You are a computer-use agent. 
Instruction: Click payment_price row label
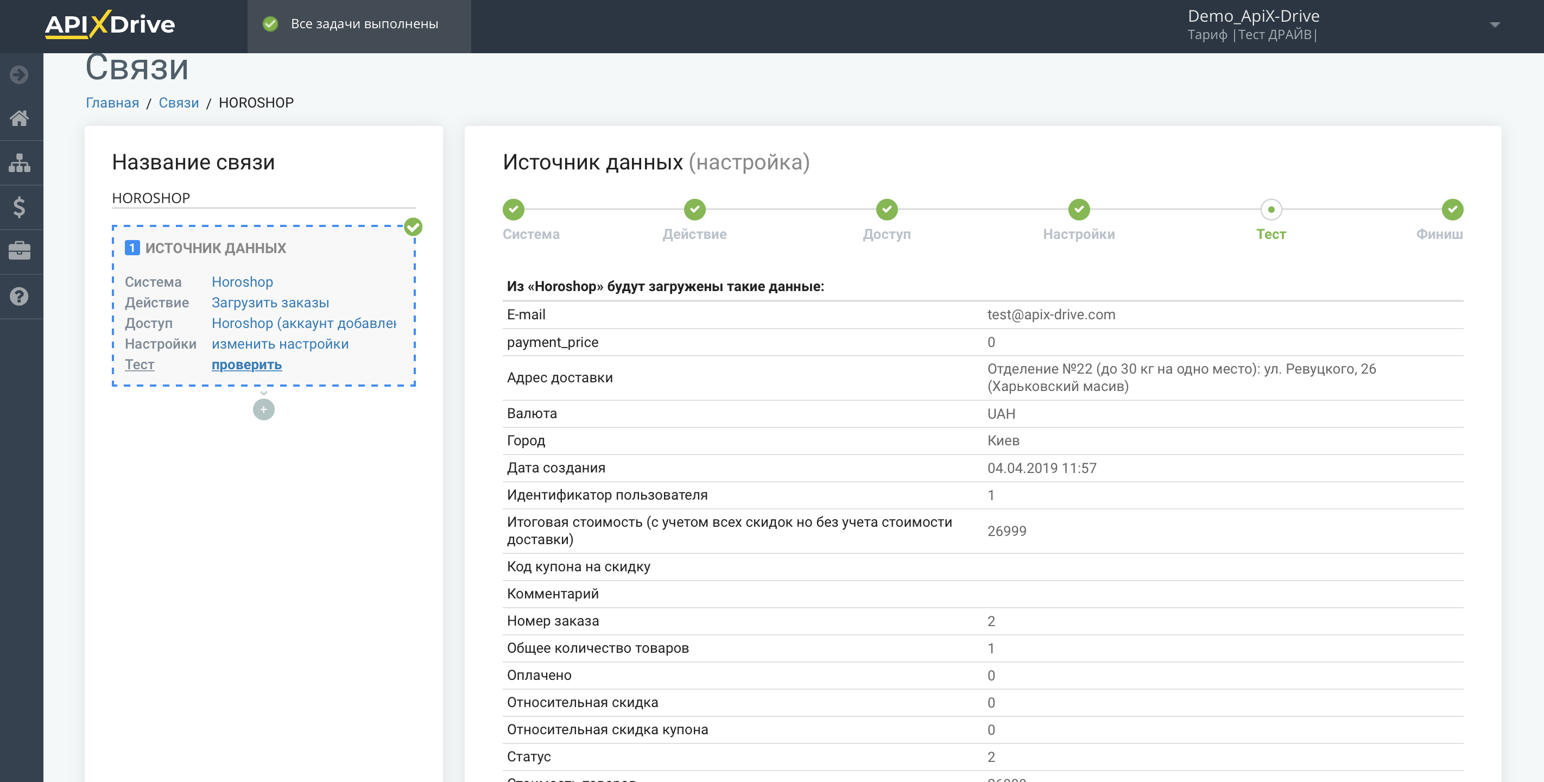553,343
